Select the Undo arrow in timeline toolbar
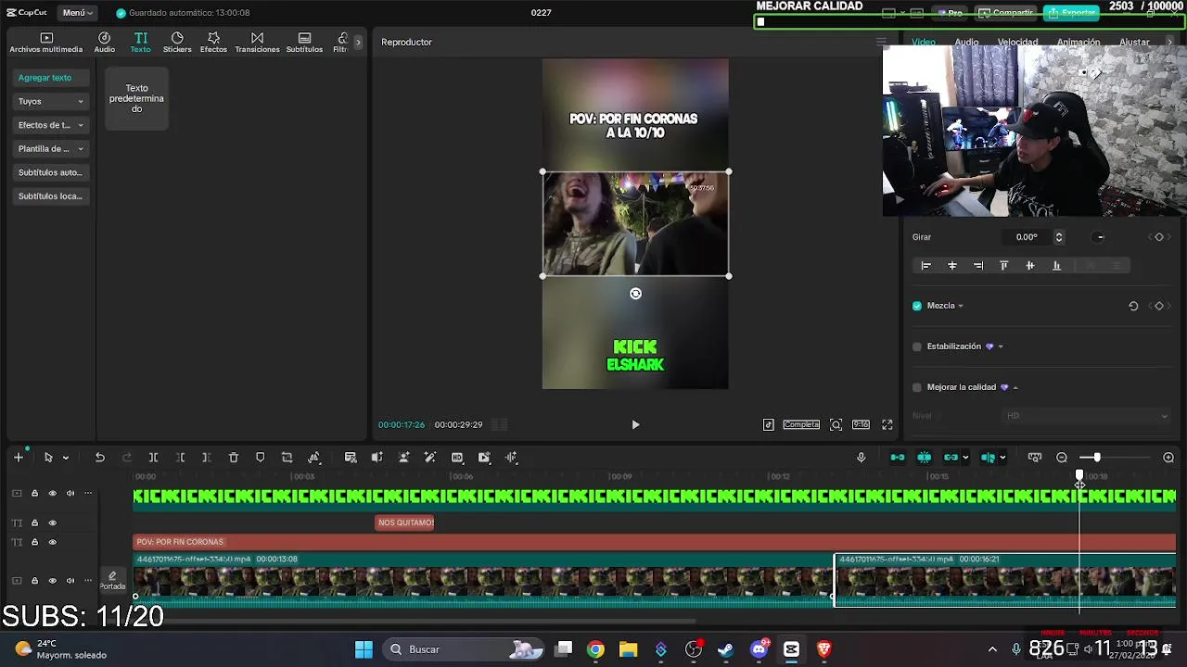The image size is (1187, 667). click(99, 458)
